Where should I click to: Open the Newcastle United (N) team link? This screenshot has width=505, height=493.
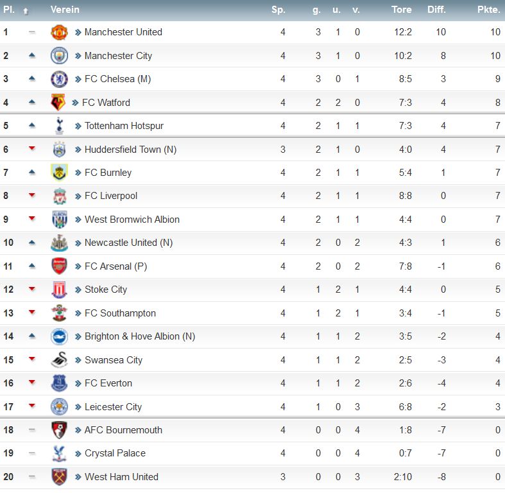128,243
